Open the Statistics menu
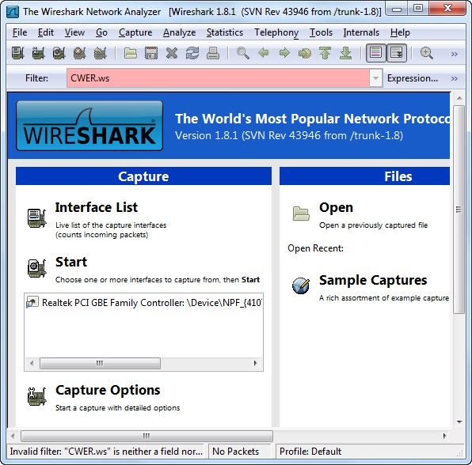The image size is (472, 465). coord(225,32)
